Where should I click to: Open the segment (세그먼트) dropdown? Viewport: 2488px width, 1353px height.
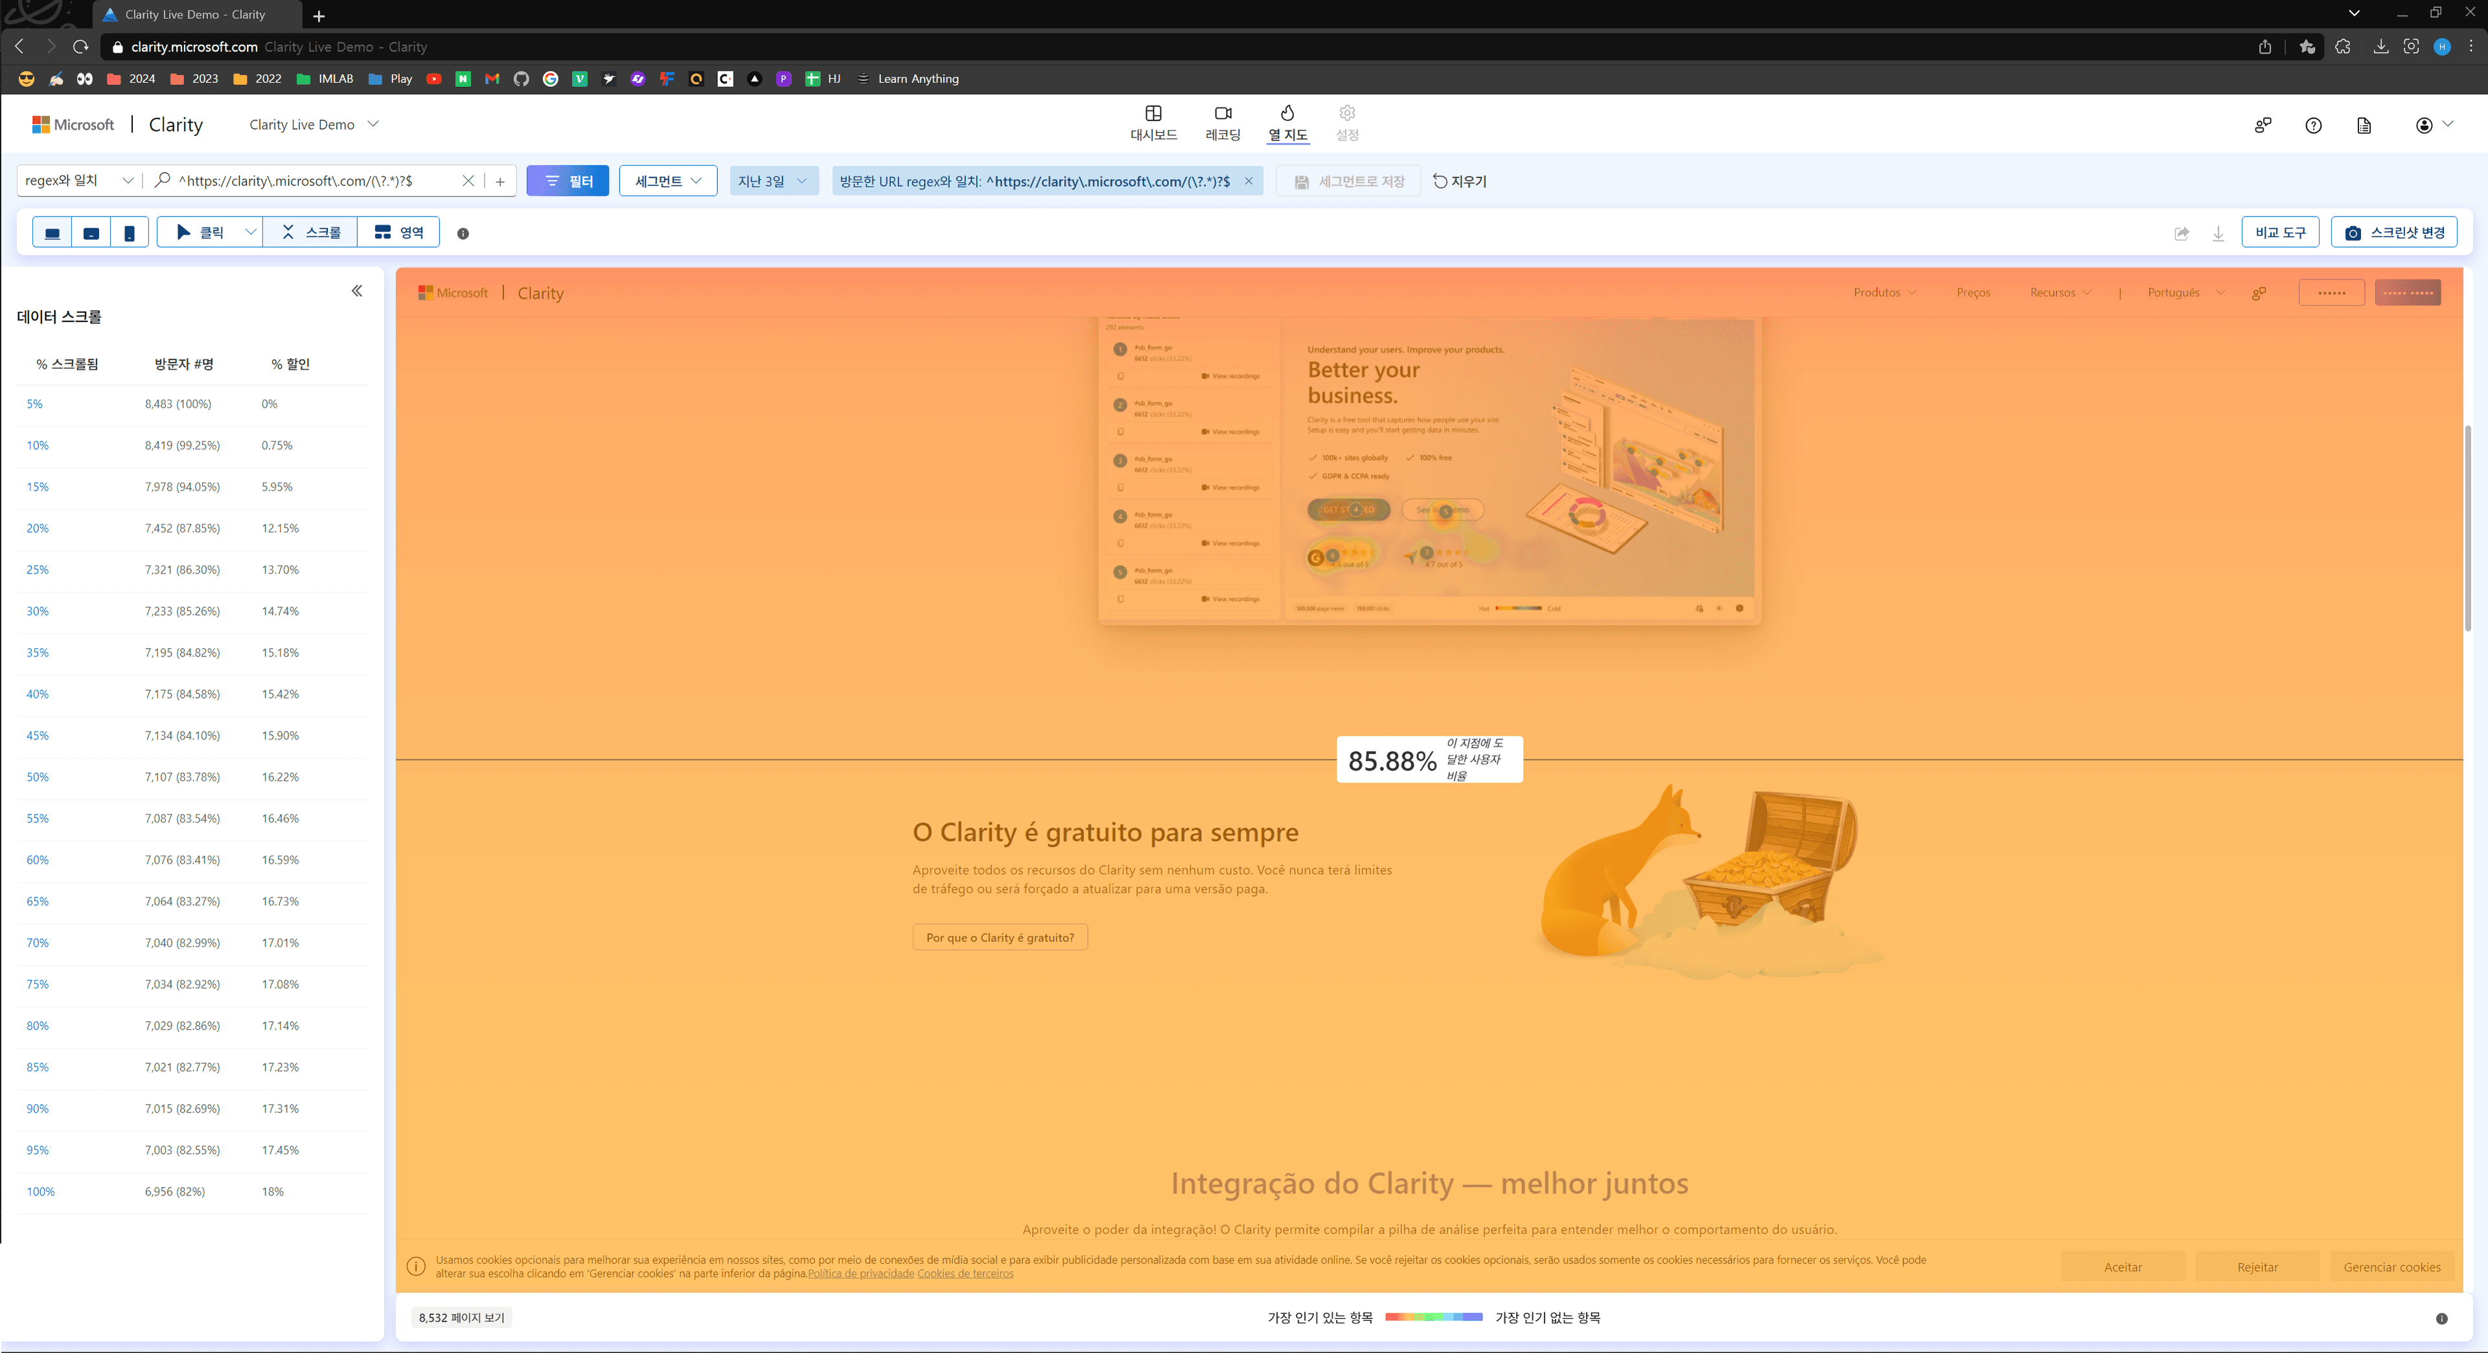click(667, 181)
